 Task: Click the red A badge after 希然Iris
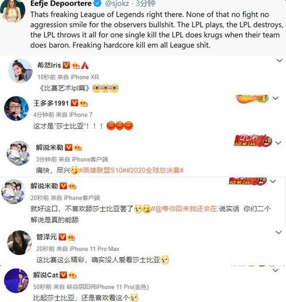[85, 65]
